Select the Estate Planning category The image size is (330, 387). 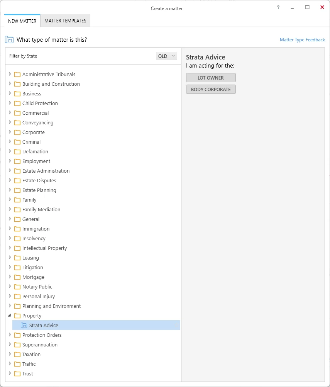point(39,190)
